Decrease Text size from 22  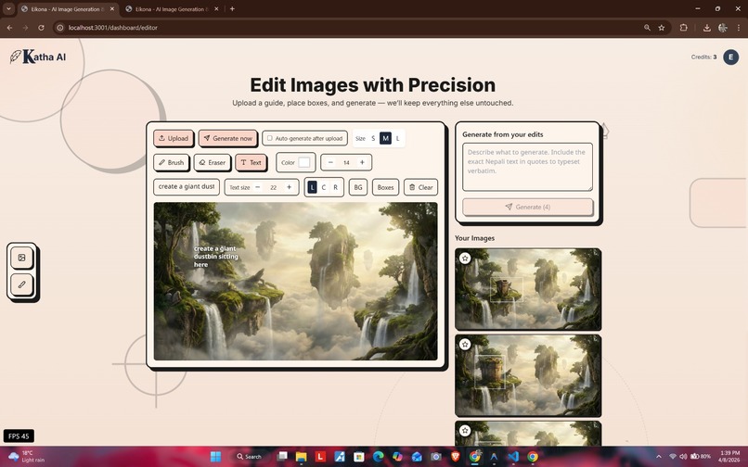coord(258,187)
